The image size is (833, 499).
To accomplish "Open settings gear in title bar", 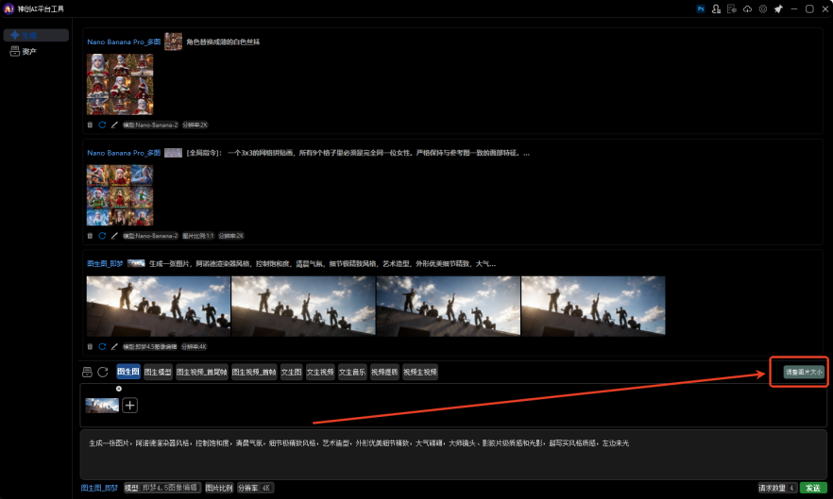I will (x=762, y=8).
